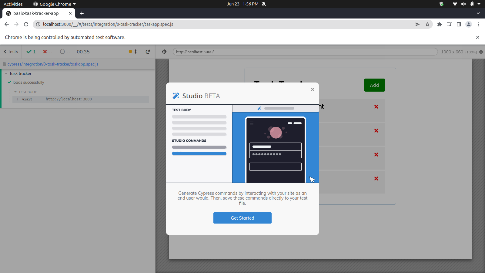Select the basic-task-tracker-app tab
Image resolution: width=485 pixels, height=273 pixels.
click(38, 13)
